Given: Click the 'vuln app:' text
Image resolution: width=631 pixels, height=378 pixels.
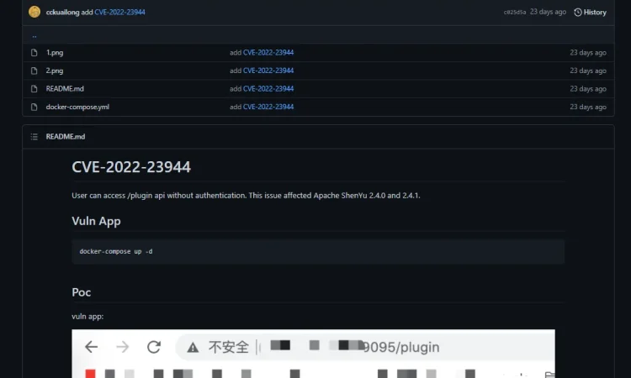Looking at the screenshot, I should [x=87, y=317].
